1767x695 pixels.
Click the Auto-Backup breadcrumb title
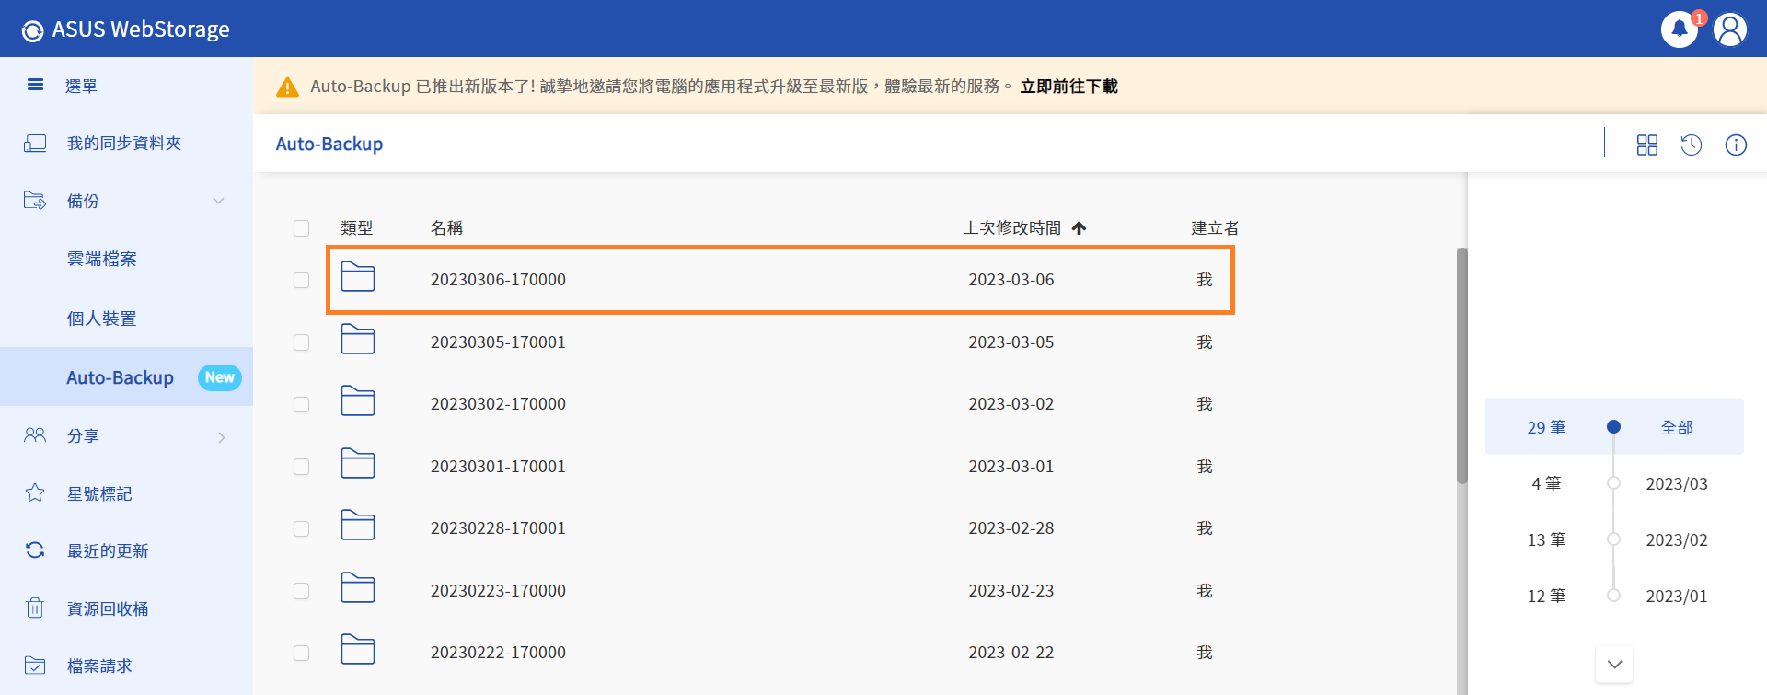point(329,144)
